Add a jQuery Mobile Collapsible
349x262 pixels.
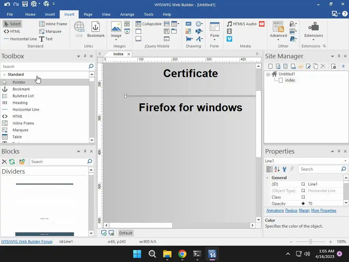click(x=149, y=24)
